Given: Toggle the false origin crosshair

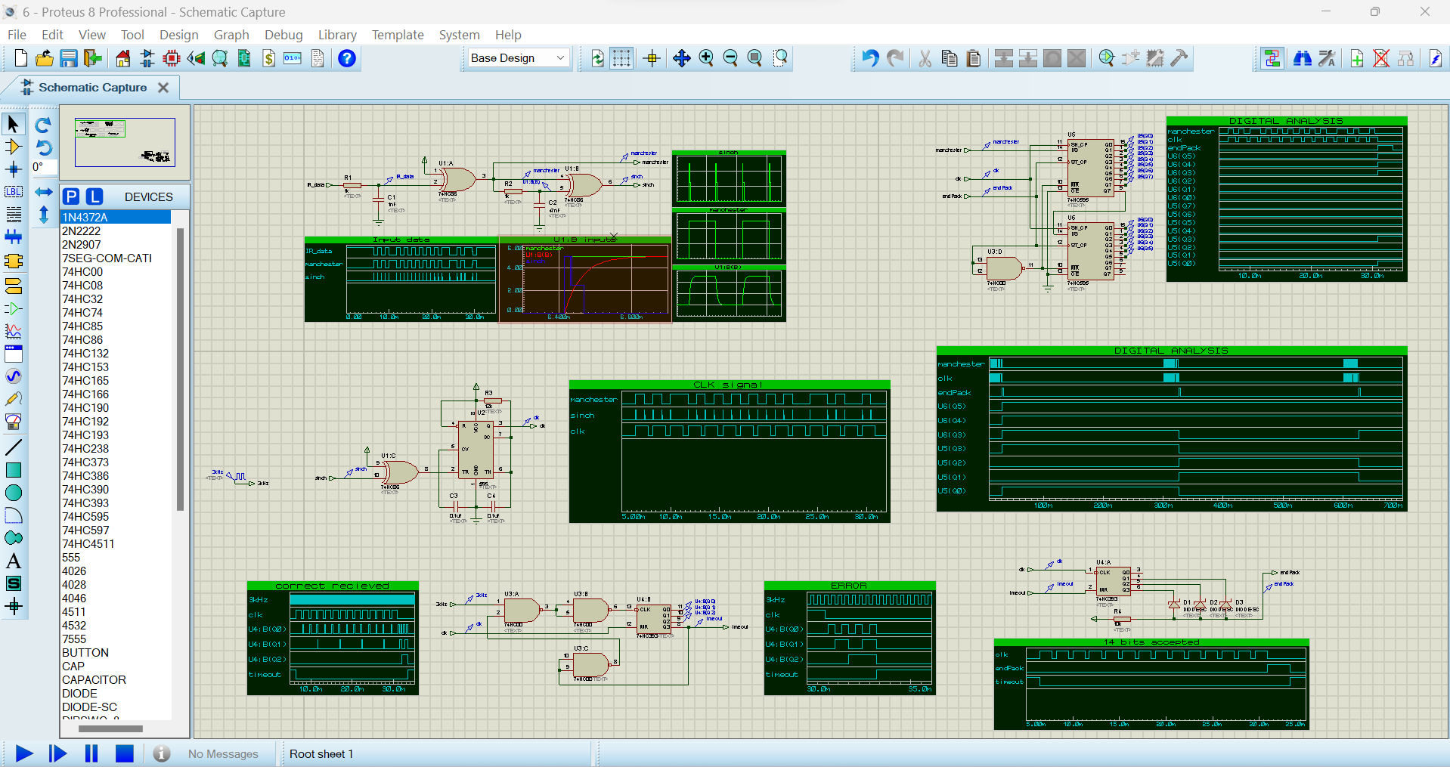Looking at the screenshot, I should [652, 58].
